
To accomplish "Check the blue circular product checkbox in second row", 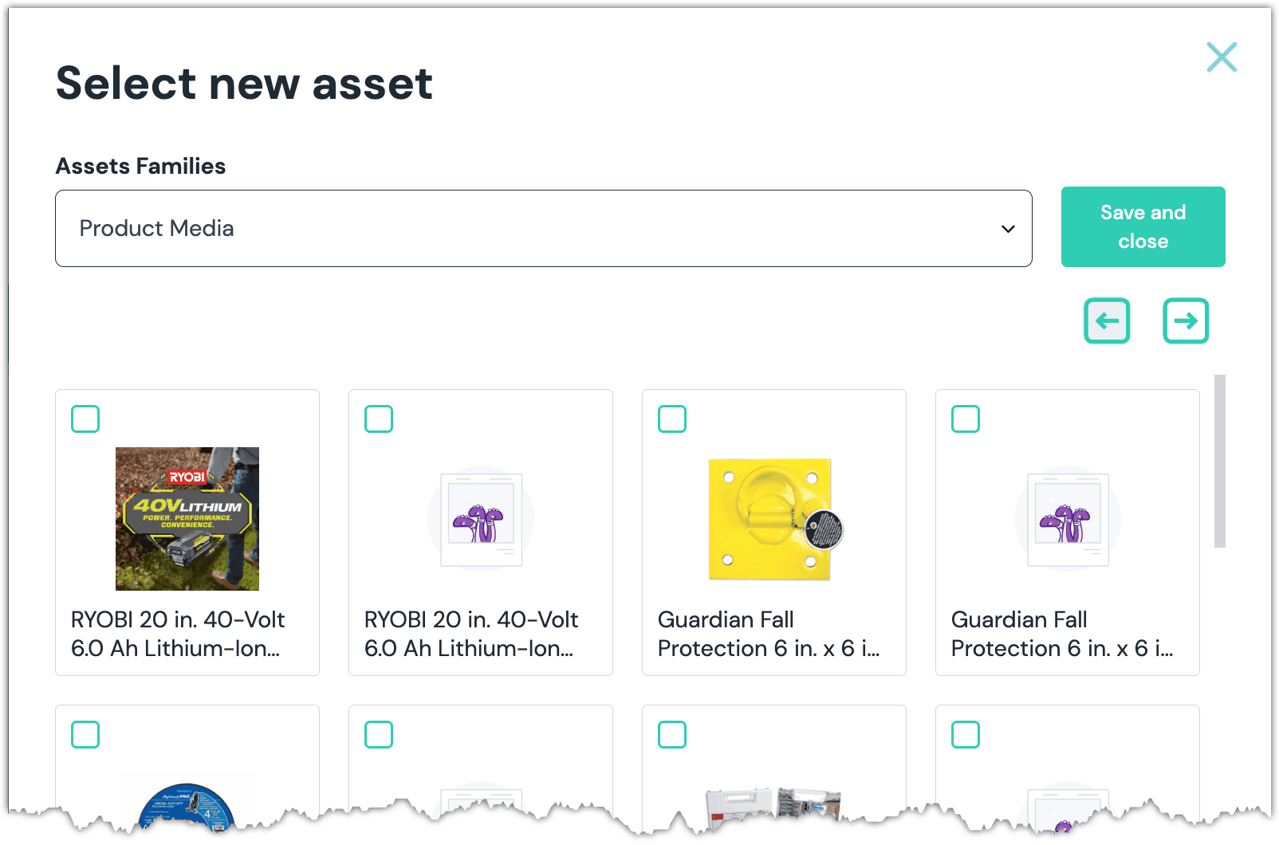I will 85,735.
